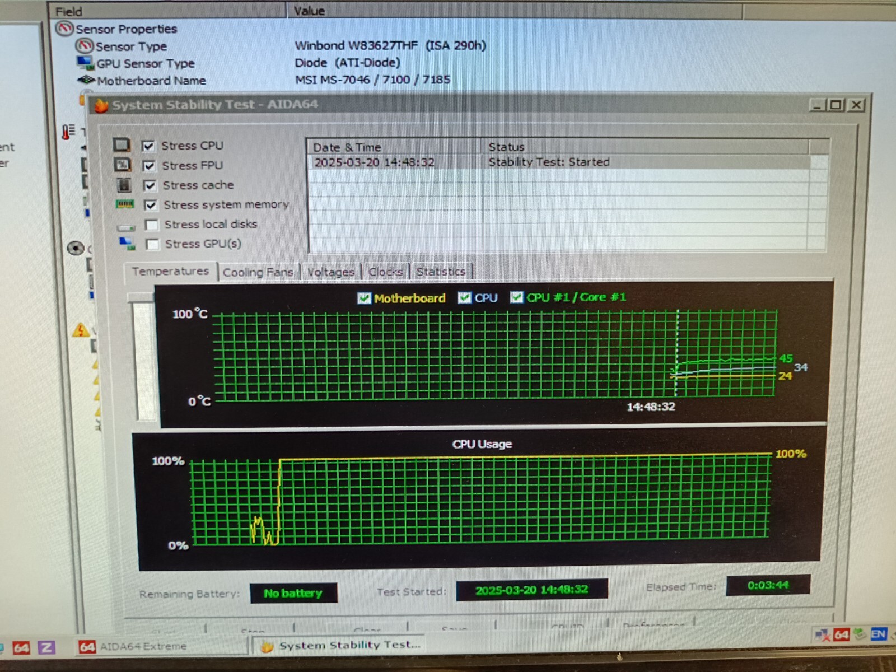The width and height of the screenshot is (896, 672).
Task: Click the green safely-remove icon in system tray
Action: (x=860, y=634)
